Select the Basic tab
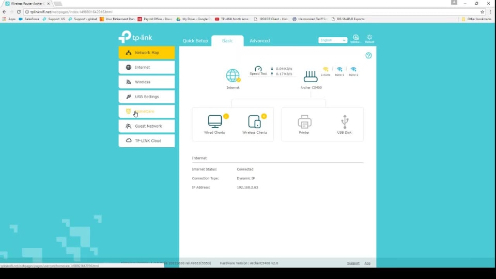The image size is (496, 279). (x=227, y=41)
